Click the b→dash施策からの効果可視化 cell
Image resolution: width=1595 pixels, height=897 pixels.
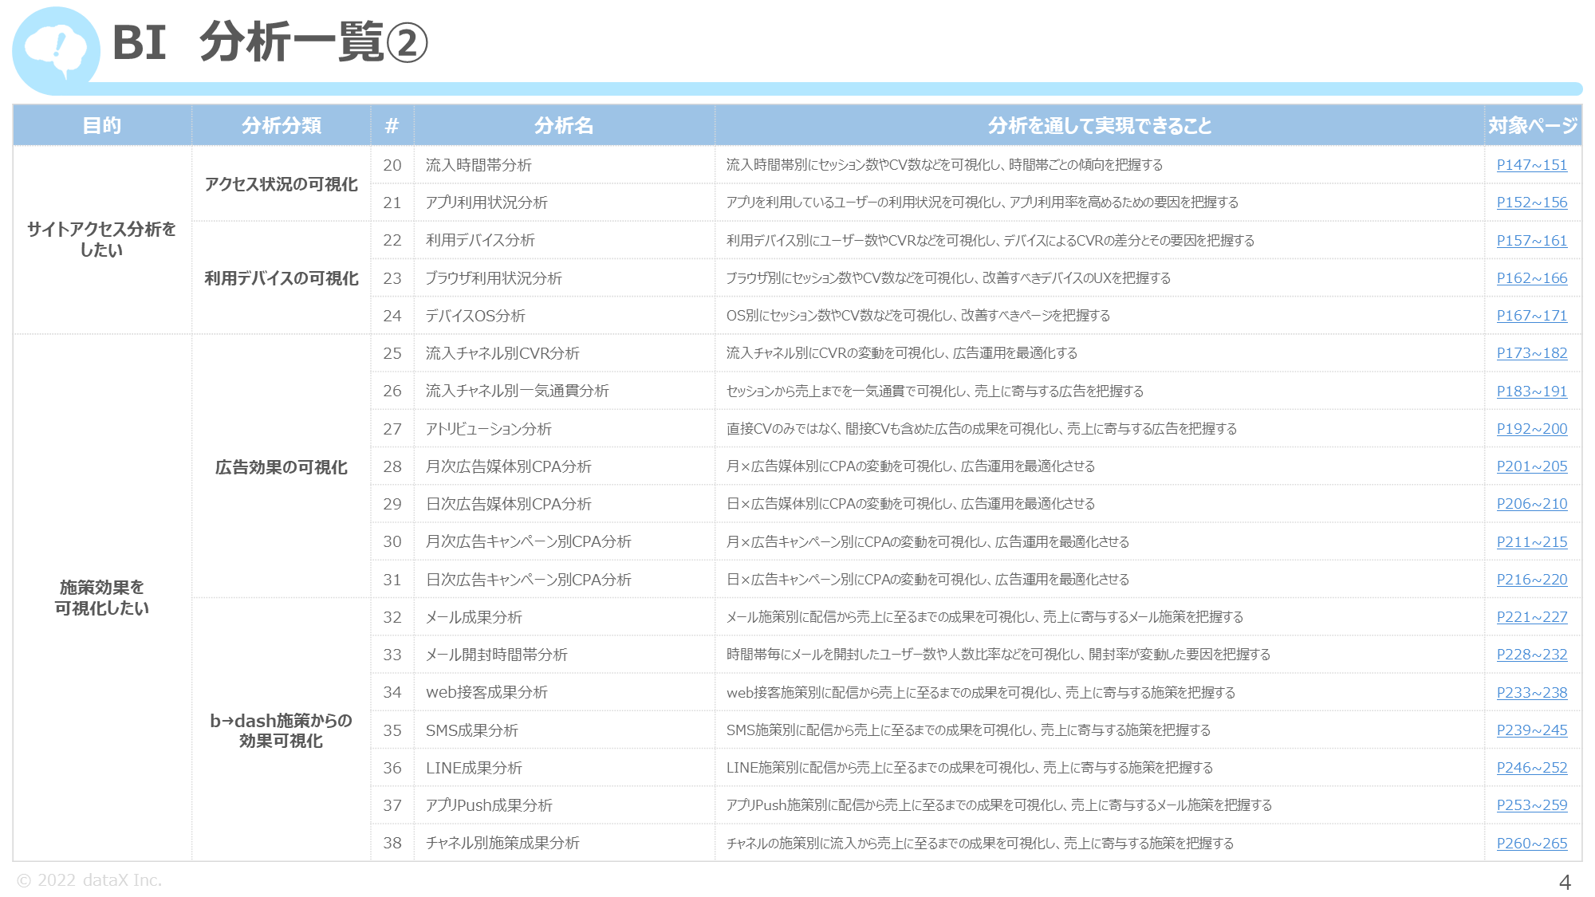click(x=282, y=730)
